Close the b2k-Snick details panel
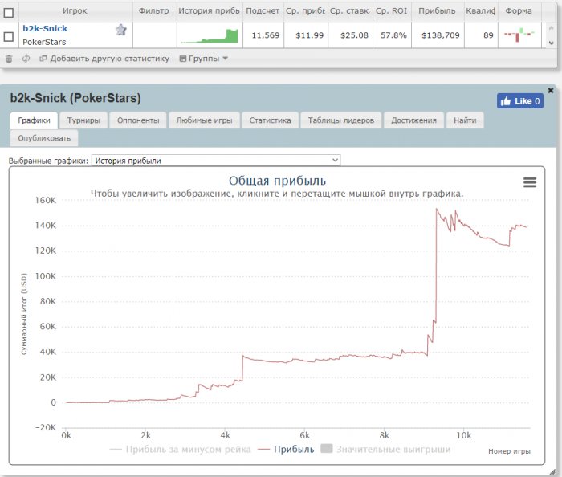 551,90
